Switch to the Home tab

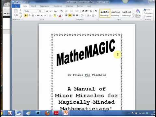pyautogui.click(x=25, y=6)
